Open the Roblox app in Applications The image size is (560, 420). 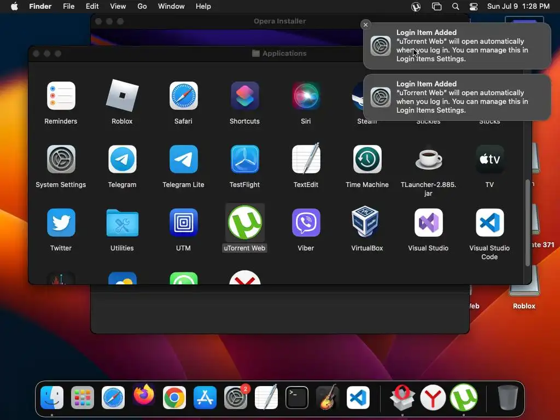pos(122,96)
